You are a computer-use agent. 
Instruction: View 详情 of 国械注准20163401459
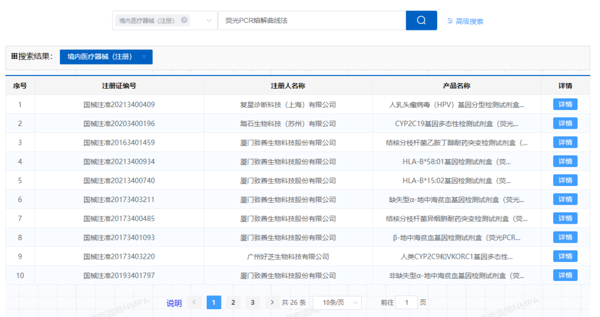[x=565, y=142]
